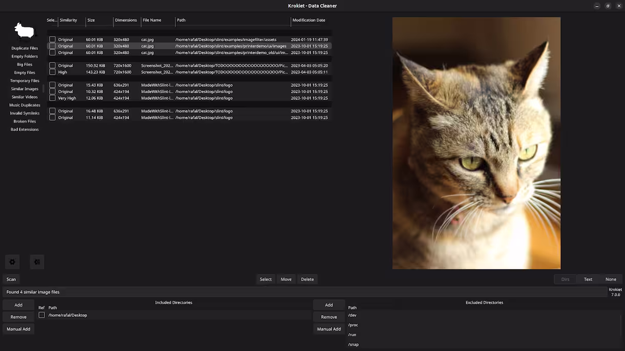This screenshot has height=351, width=625.
Task: Select the Similar Images tool
Action: coord(25,89)
